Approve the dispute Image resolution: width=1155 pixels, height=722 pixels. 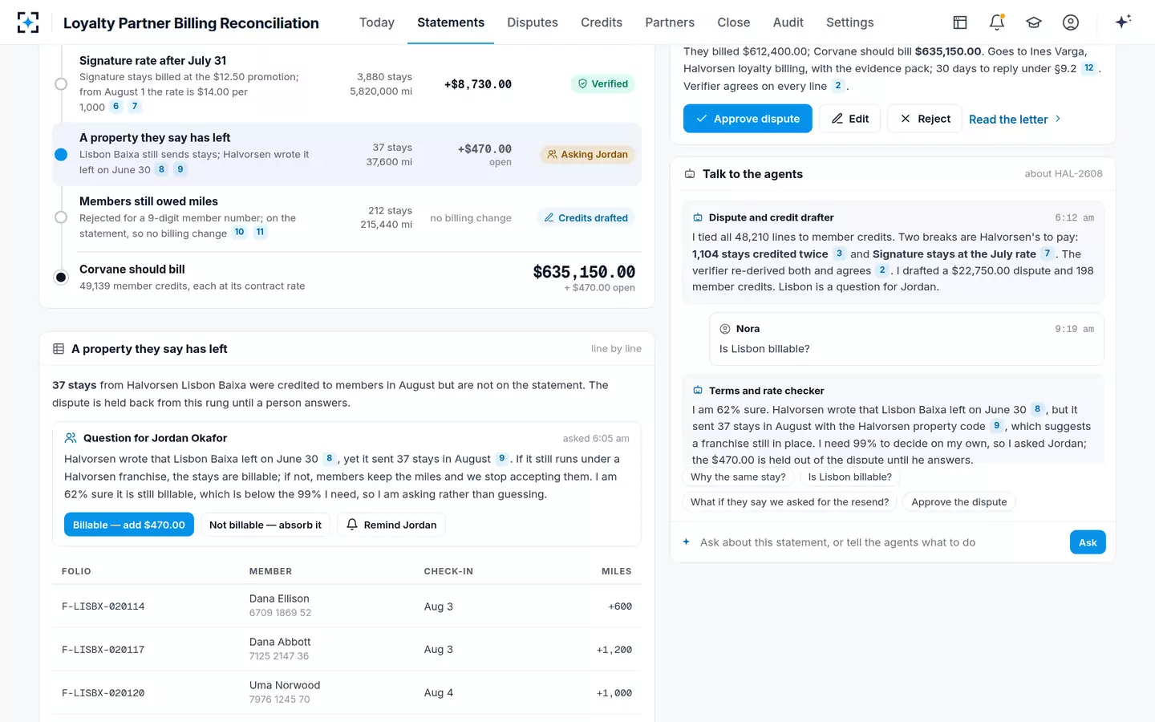[748, 119]
